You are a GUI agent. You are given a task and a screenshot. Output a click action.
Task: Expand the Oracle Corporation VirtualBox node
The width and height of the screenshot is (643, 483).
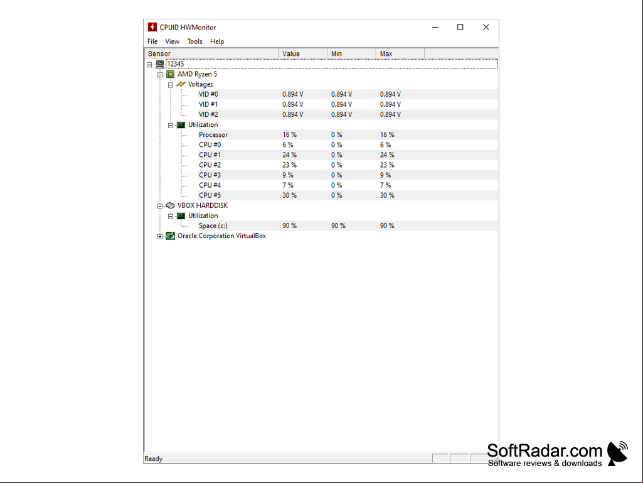[160, 237]
